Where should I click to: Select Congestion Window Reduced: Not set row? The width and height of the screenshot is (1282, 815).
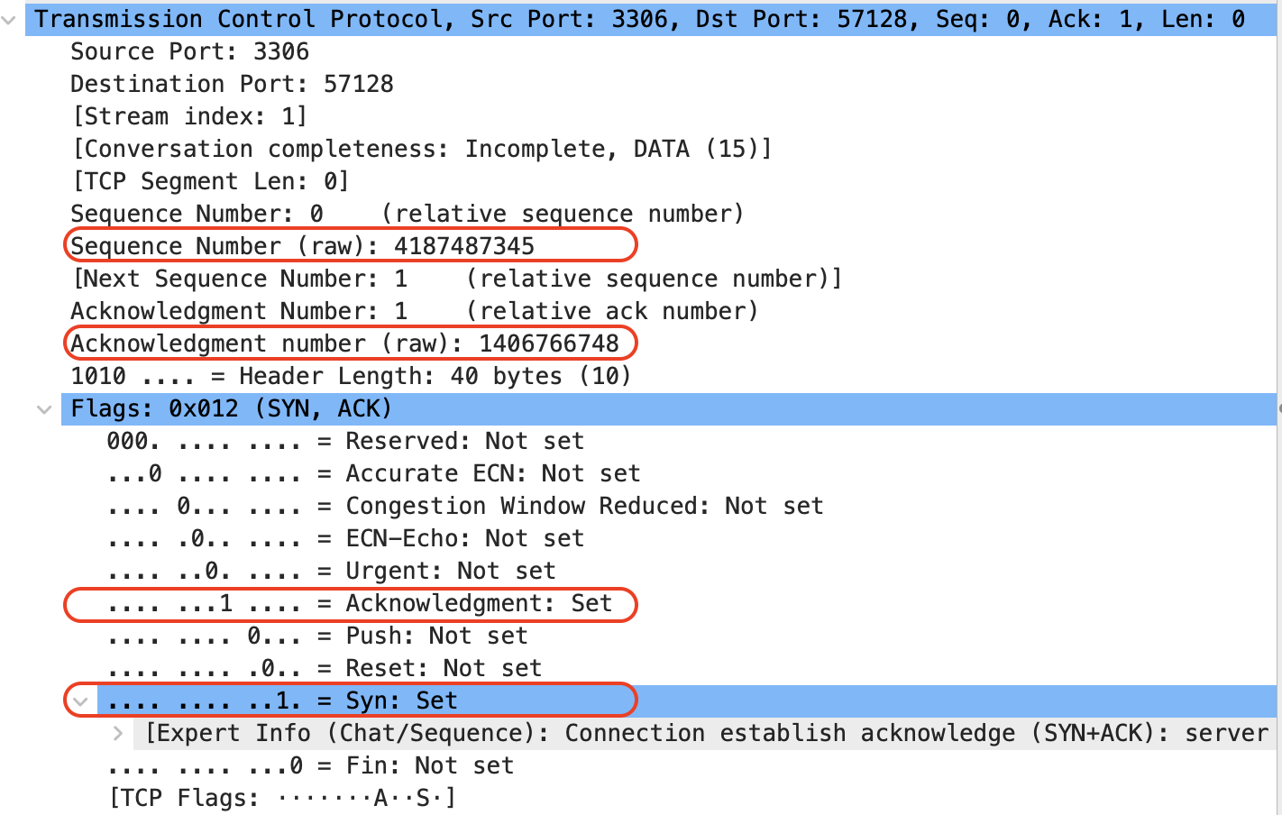[465, 506]
